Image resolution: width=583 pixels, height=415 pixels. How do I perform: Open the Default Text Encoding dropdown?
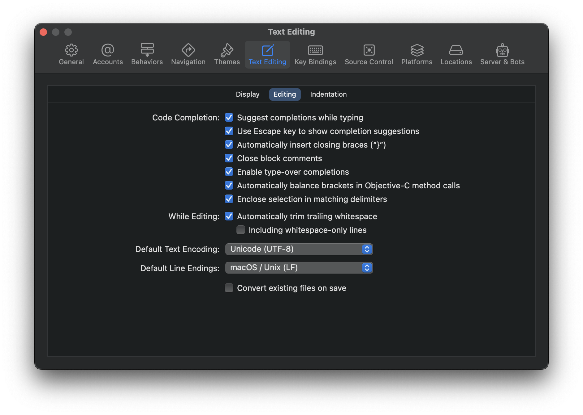click(x=299, y=249)
